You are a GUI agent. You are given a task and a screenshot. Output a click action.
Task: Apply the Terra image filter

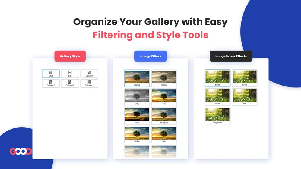click(137, 116)
